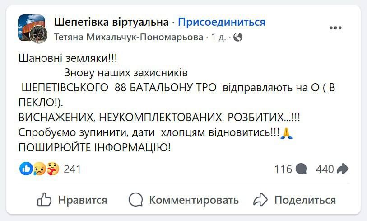View the 116 comments count

[x=283, y=169]
